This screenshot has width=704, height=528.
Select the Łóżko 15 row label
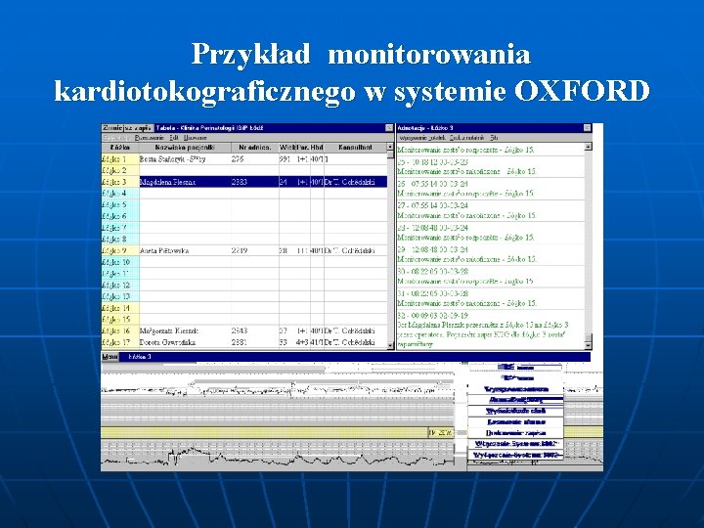pos(120,319)
